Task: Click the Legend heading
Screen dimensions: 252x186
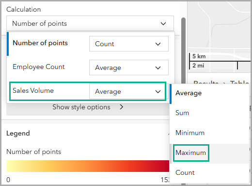Action: point(18,133)
